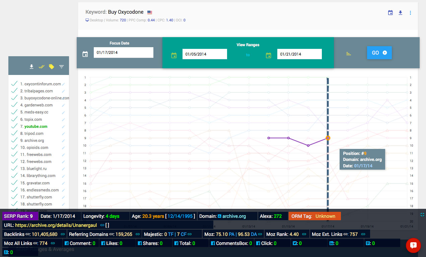
Task: Click the Facebook icon next to Likes
Action: [103, 243]
